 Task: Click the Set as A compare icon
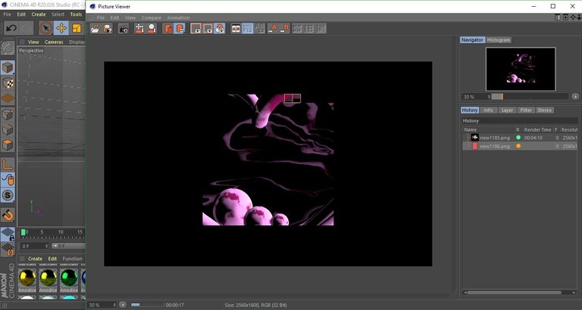(273, 29)
